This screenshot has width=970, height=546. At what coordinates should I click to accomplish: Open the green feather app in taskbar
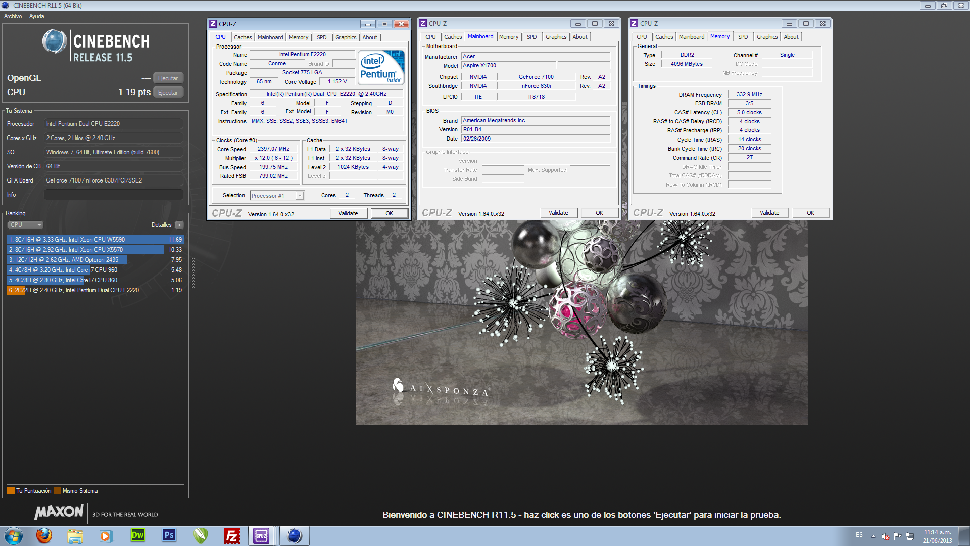(x=201, y=536)
